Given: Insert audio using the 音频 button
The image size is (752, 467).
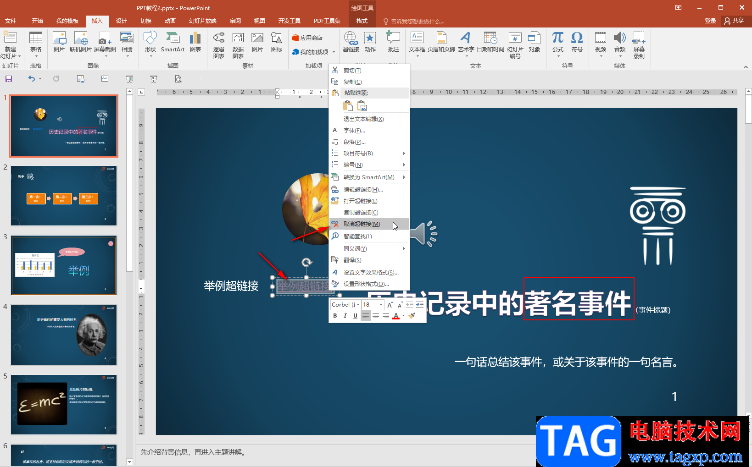Looking at the screenshot, I should 620,44.
